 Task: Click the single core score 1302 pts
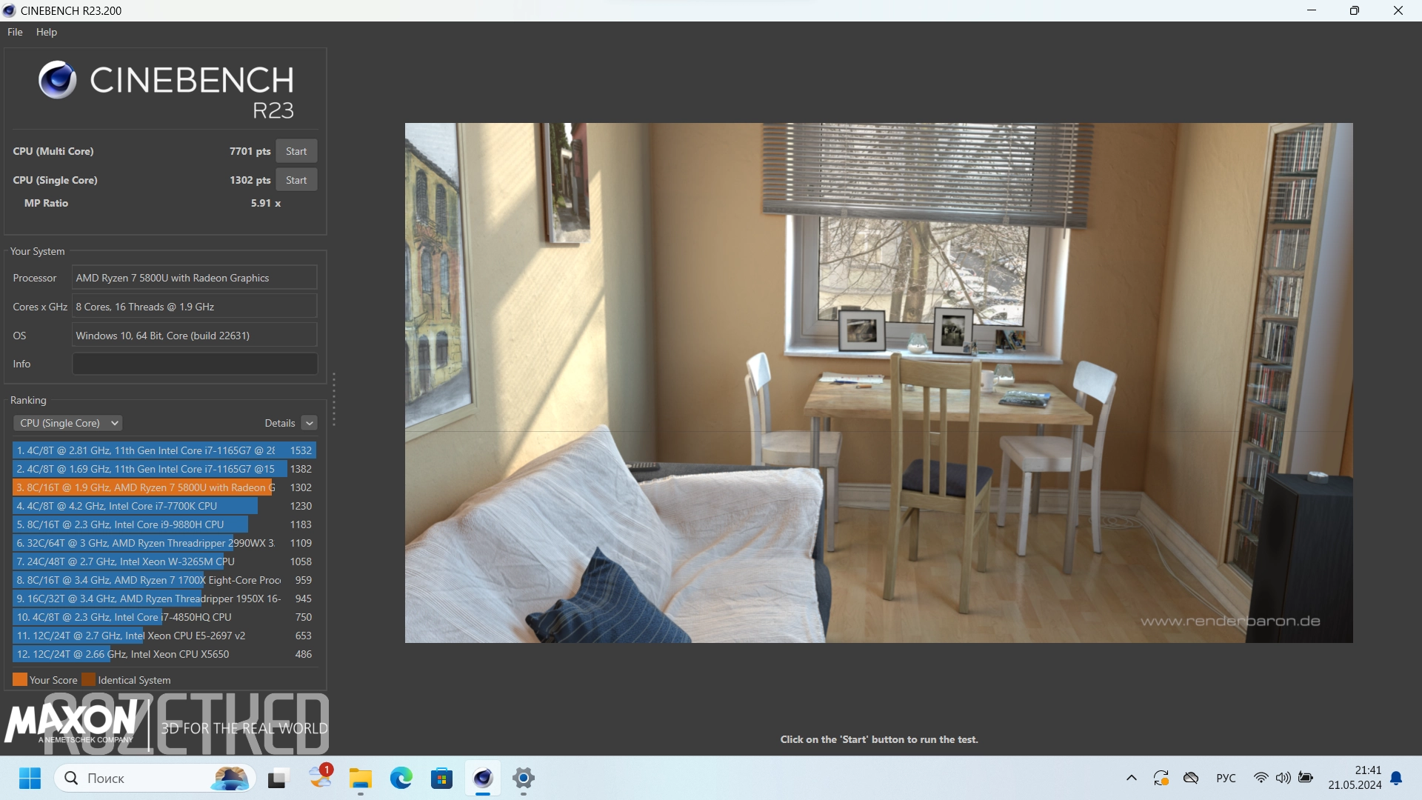[x=250, y=180]
